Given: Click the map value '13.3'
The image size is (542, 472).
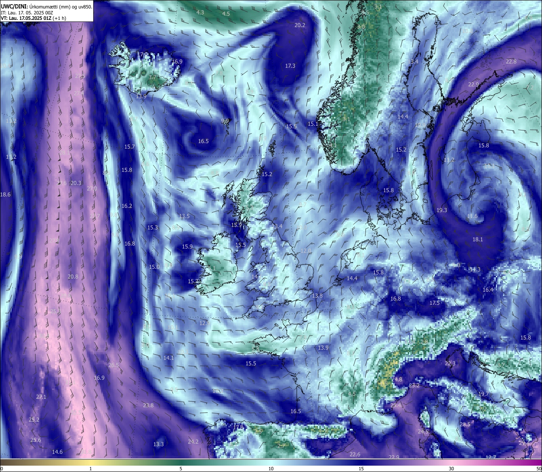Looking at the screenshot, I should tap(158, 444).
